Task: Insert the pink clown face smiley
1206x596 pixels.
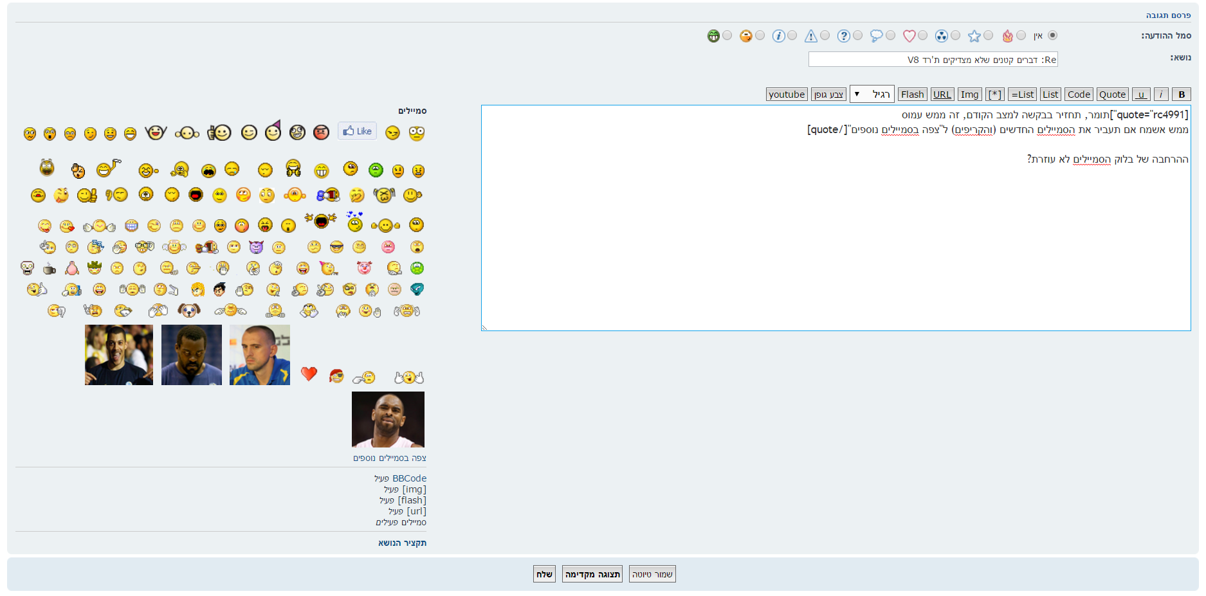Action: (365, 267)
